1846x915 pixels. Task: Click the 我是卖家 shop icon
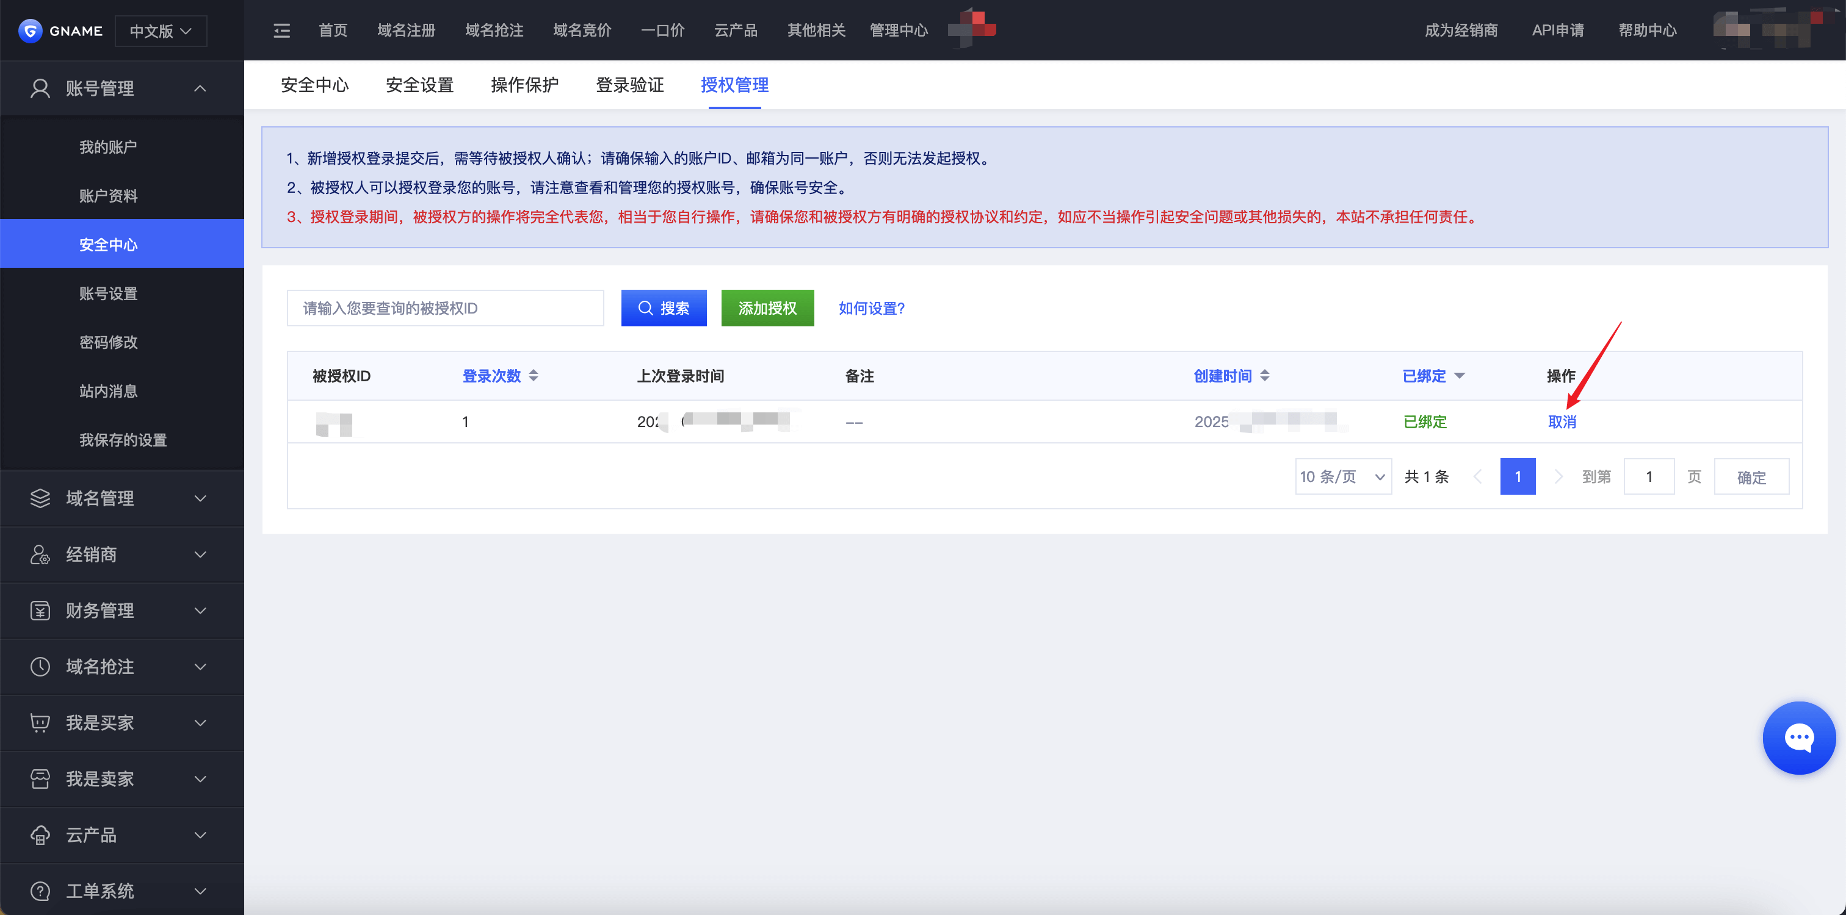[40, 779]
